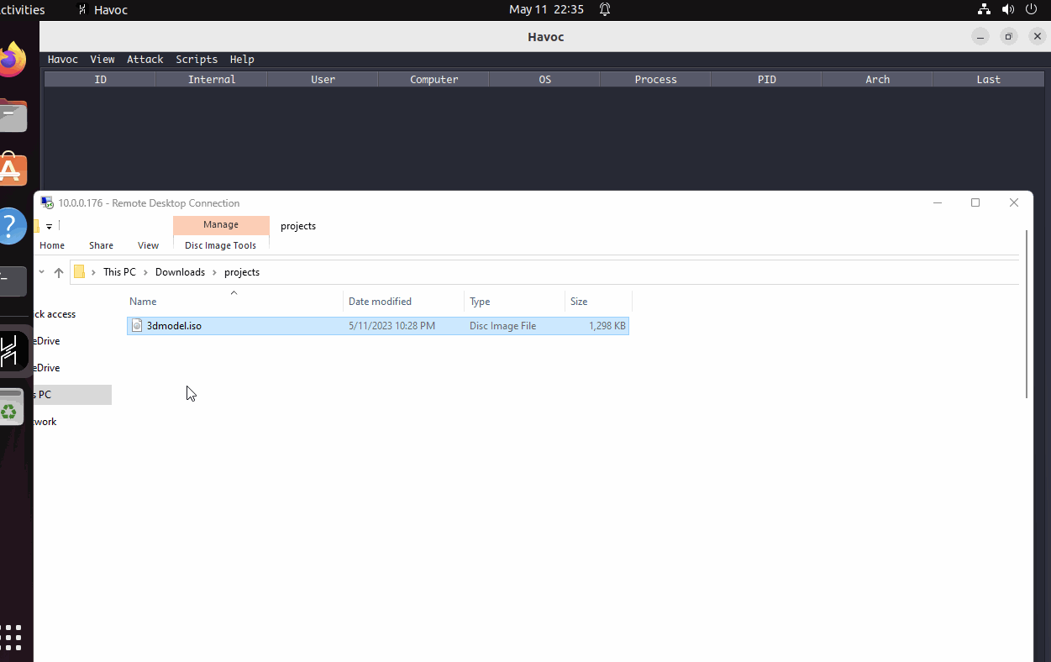Click the User column header in Havoc

(323, 79)
